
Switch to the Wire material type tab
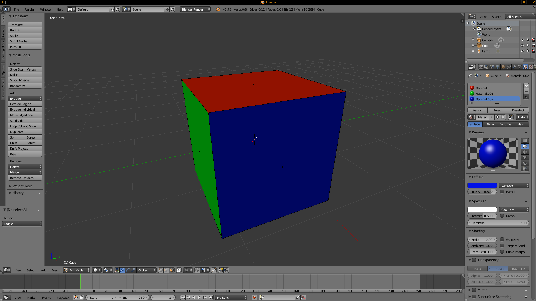490,124
